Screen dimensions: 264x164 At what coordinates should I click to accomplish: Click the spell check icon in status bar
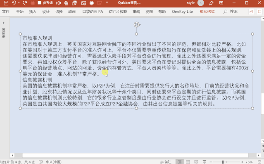point(41,162)
